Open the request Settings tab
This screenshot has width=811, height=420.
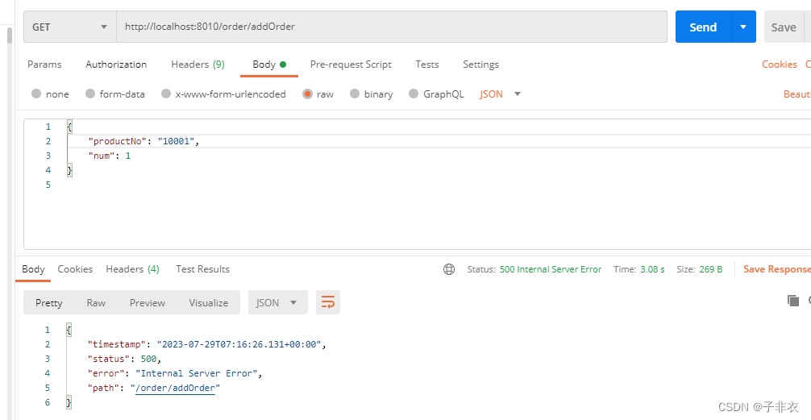pyautogui.click(x=480, y=64)
